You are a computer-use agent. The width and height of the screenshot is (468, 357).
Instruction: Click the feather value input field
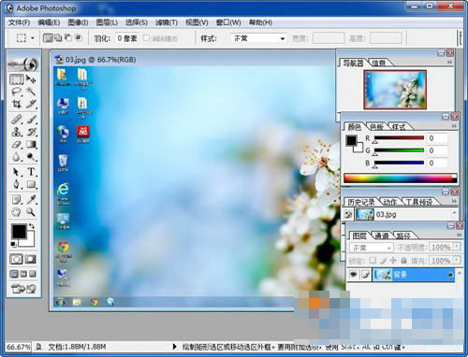[127, 38]
